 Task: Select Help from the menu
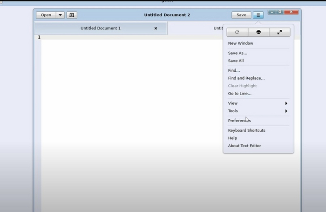tap(258, 138)
